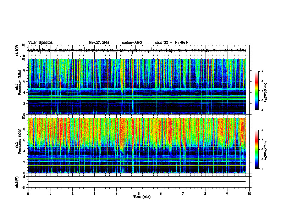This screenshot has width=281, height=217.
Task: Click the "ch.1(V)" waveform axis label
Action: (x=17, y=50)
